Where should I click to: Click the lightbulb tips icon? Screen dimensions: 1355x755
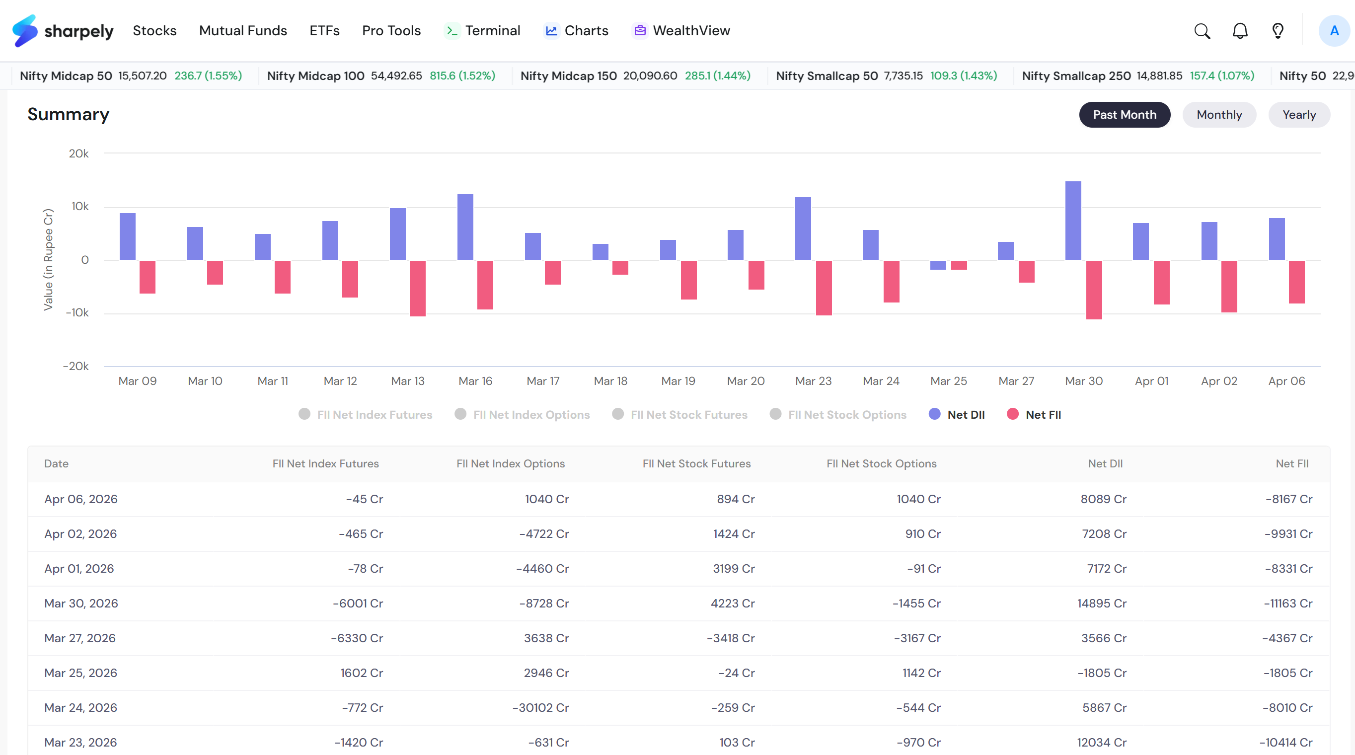click(1278, 31)
